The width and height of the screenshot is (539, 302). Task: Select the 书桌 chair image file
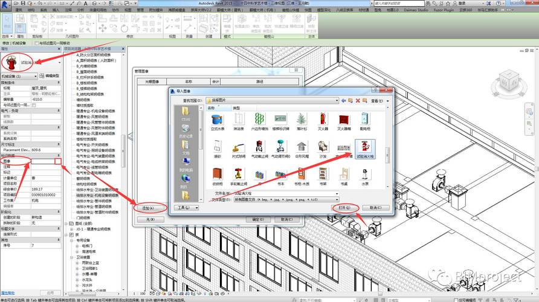pyautogui.click(x=344, y=176)
